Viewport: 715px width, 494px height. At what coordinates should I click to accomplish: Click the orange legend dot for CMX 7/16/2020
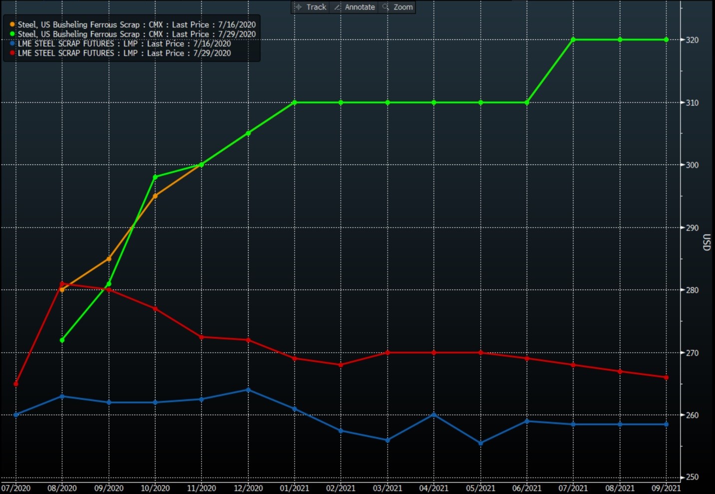click(12, 24)
